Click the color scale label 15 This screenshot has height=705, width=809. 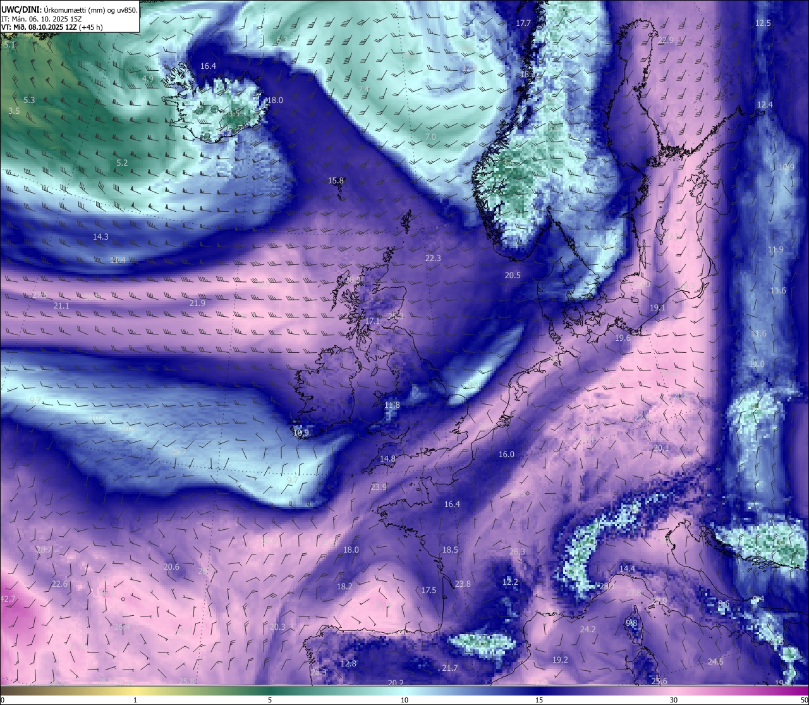(x=539, y=701)
